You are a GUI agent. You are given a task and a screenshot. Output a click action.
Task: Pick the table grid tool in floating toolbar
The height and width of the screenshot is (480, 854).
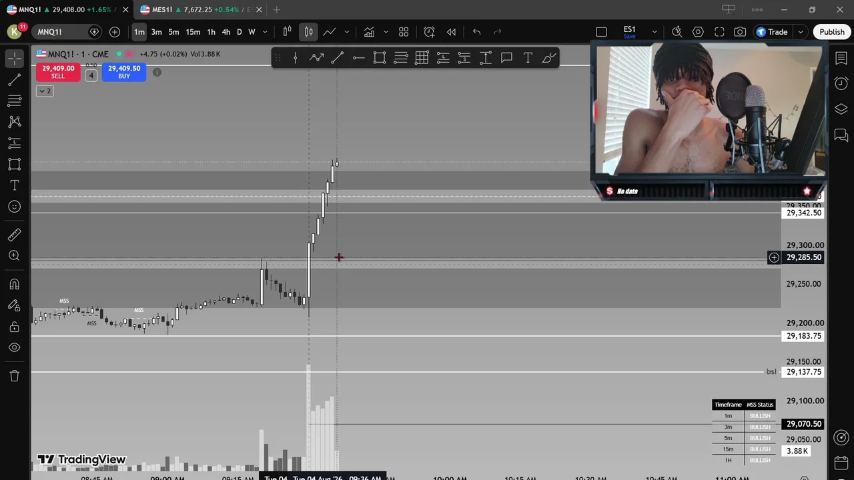422,58
